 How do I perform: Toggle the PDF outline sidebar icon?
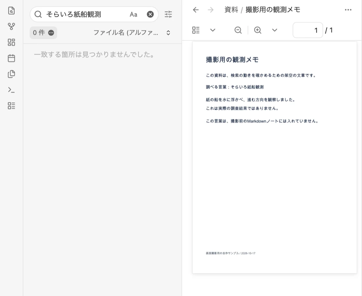196,30
